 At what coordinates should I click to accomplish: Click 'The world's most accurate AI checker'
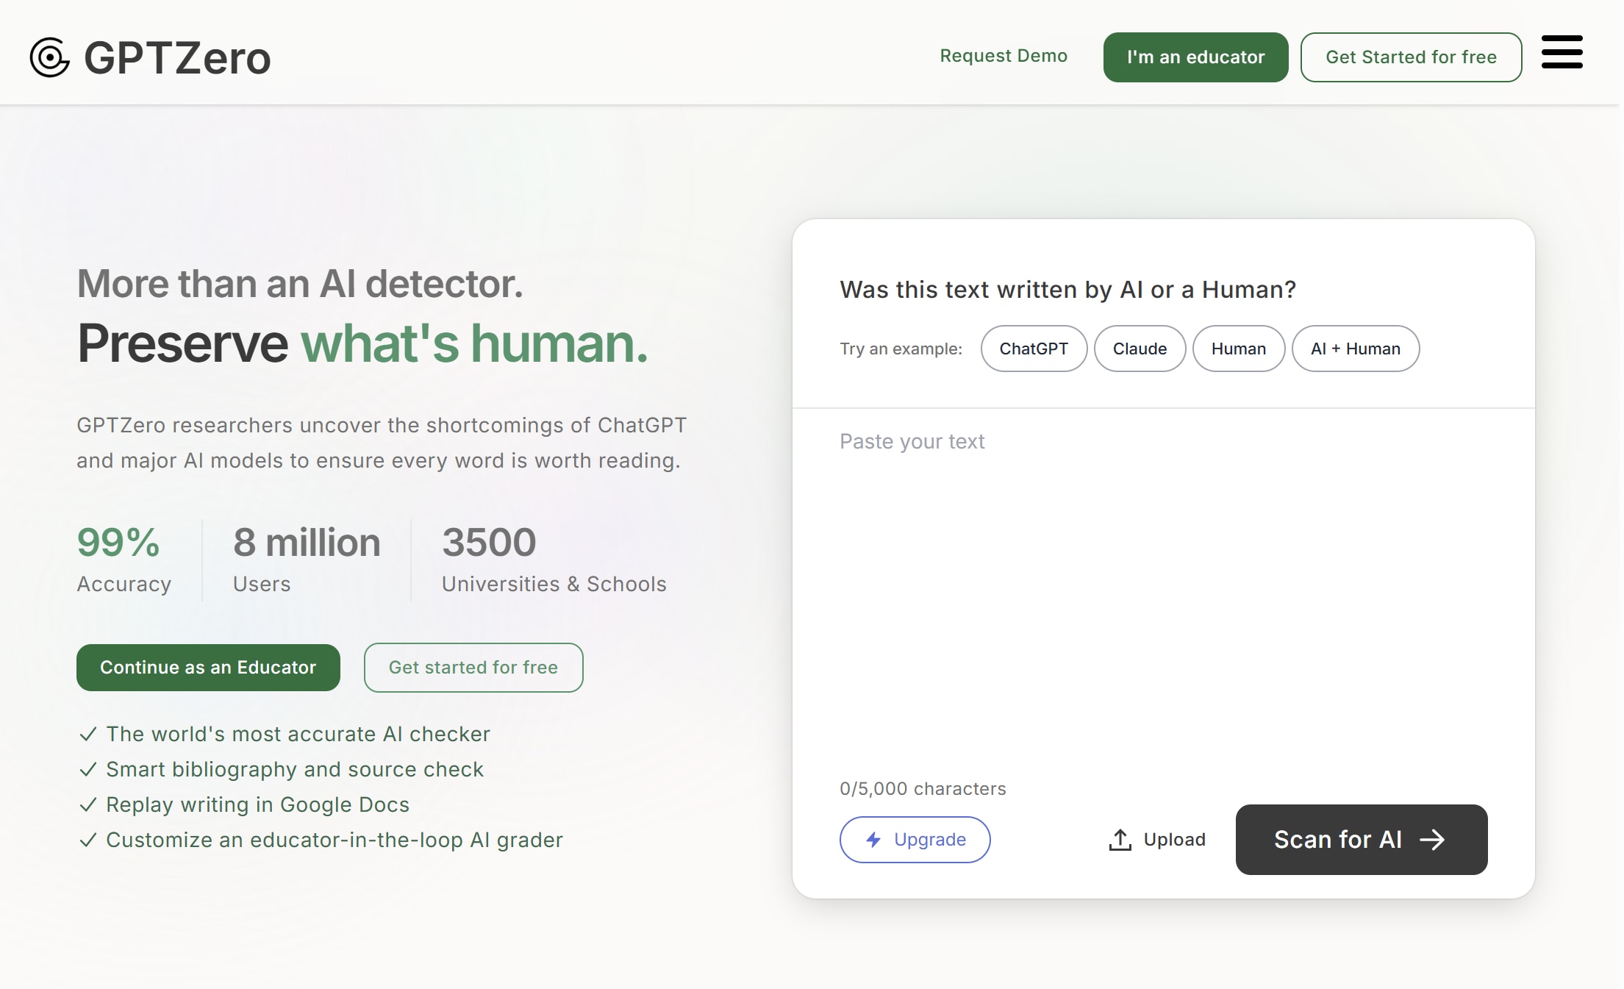(298, 734)
